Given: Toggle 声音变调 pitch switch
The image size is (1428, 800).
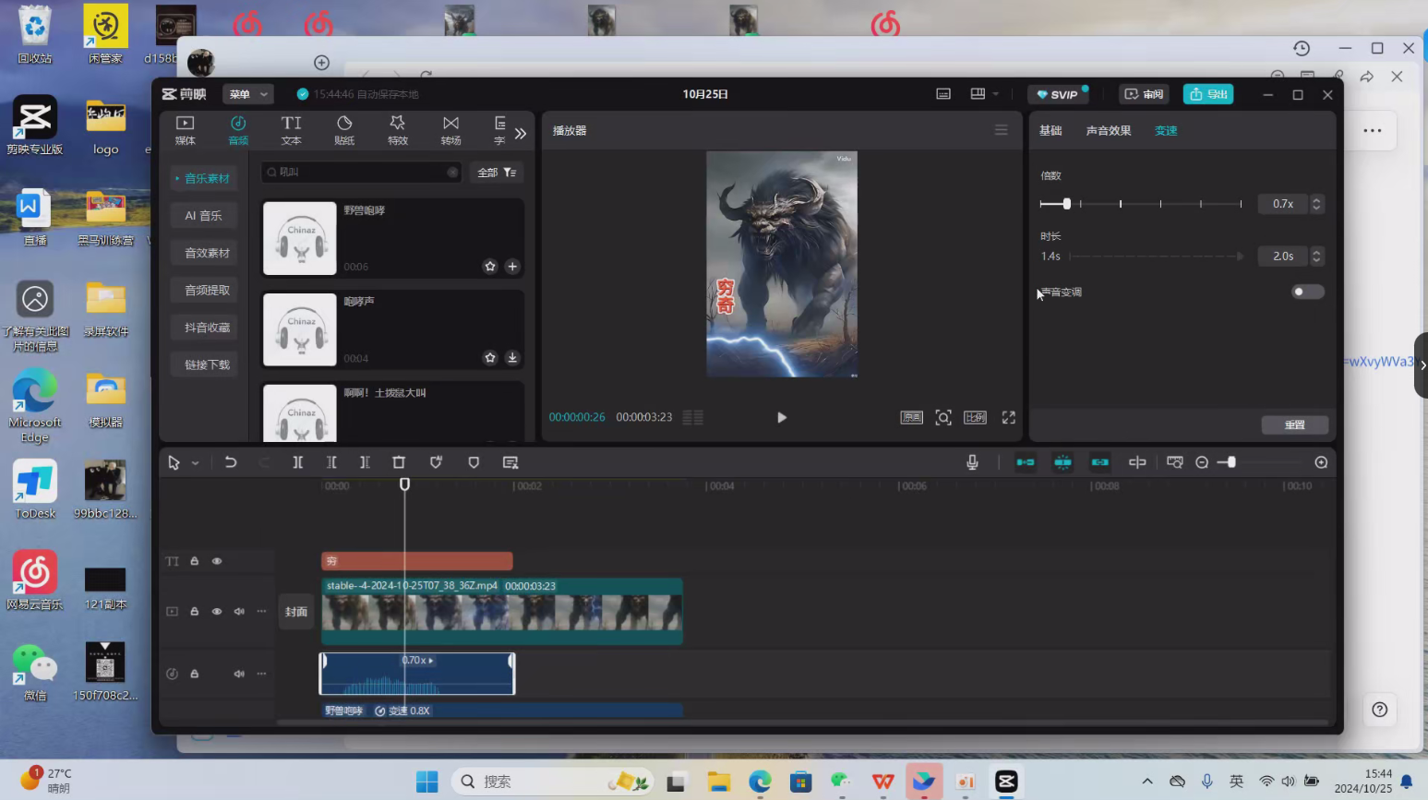Looking at the screenshot, I should [1307, 292].
